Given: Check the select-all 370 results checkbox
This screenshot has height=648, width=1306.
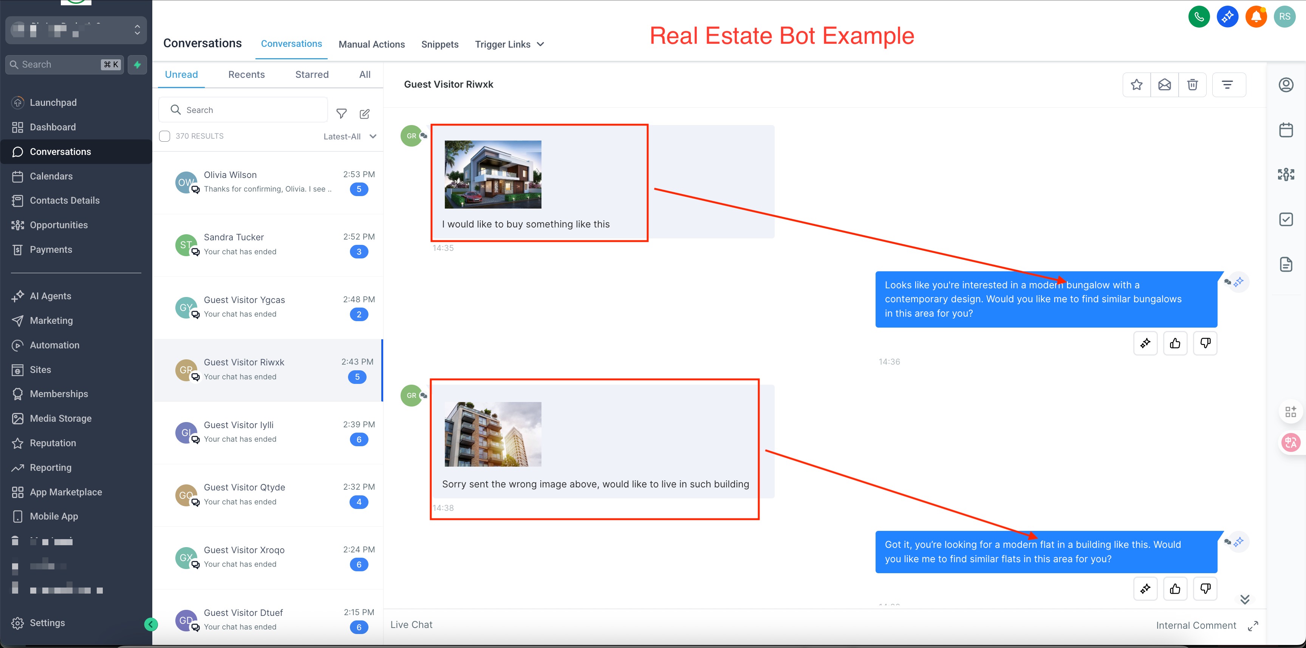Looking at the screenshot, I should [x=165, y=136].
